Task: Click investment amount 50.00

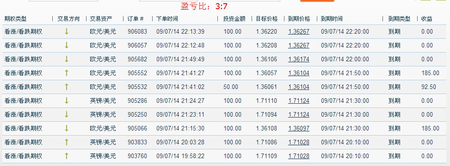Action: tap(231, 87)
